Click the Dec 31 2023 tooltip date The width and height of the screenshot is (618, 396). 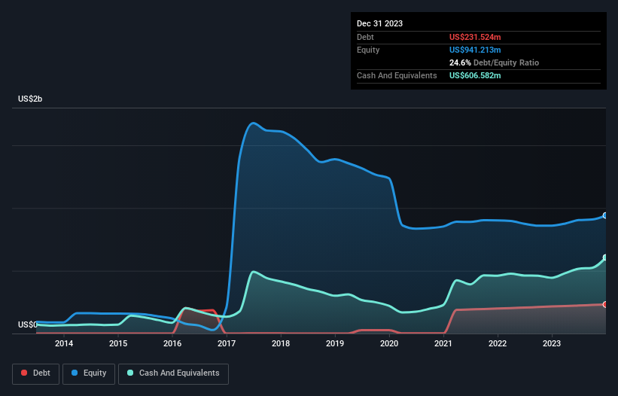379,23
